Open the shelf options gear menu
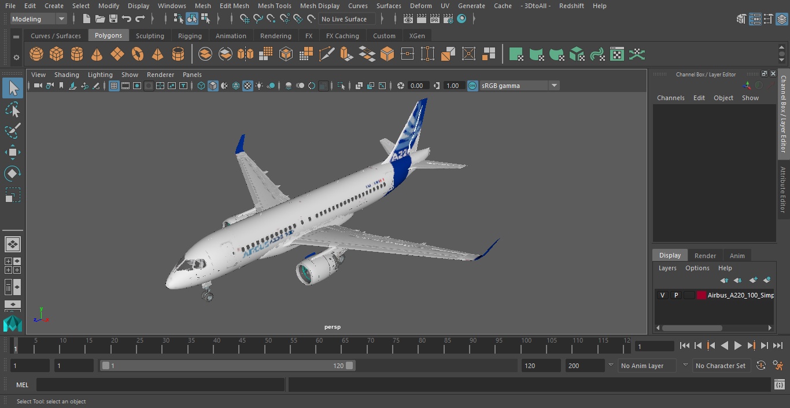 16,57
